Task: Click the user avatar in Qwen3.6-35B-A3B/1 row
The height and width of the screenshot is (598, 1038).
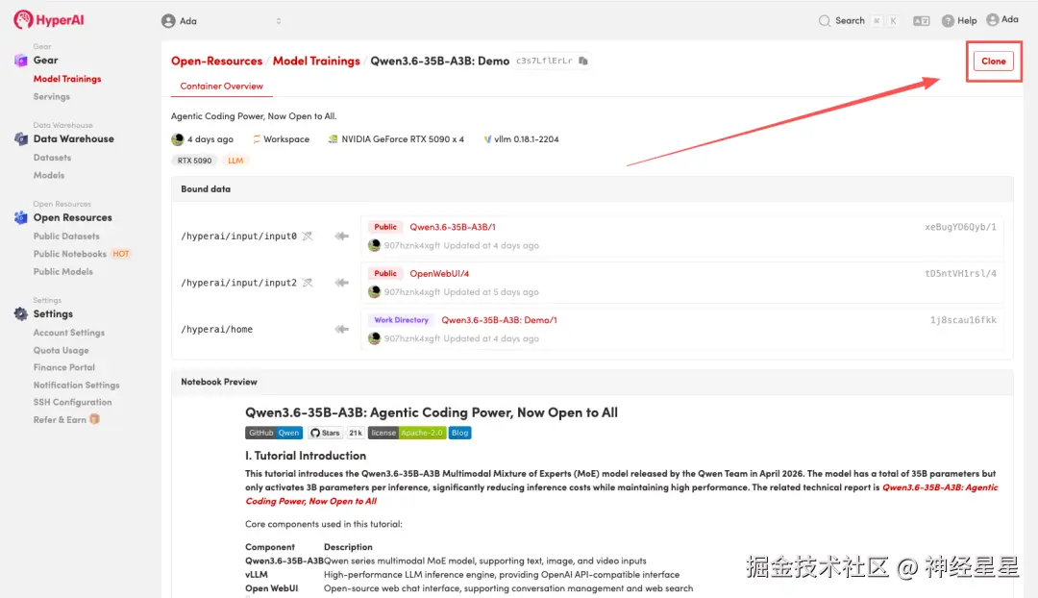Action: pos(374,246)
